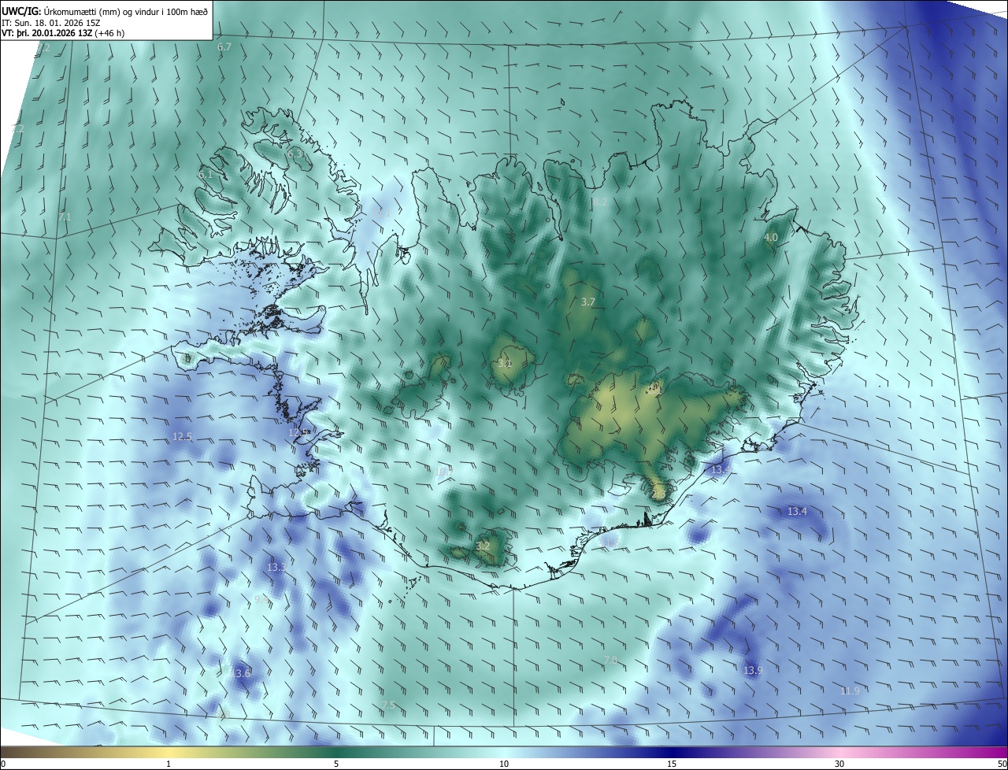Click the colorbar tick label 15

pos(672,764)
